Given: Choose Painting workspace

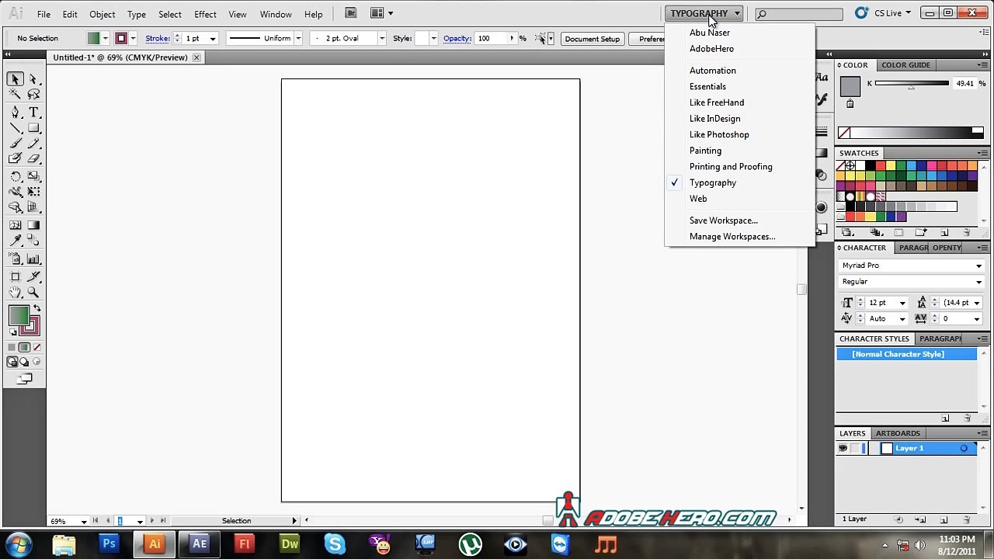Looking at the screenshot, I should [705, 151].
